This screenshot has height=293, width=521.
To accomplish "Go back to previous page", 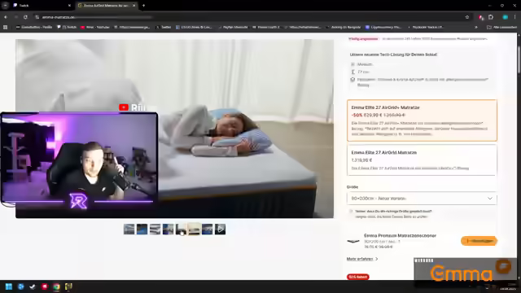I will (x=6, y=17).
